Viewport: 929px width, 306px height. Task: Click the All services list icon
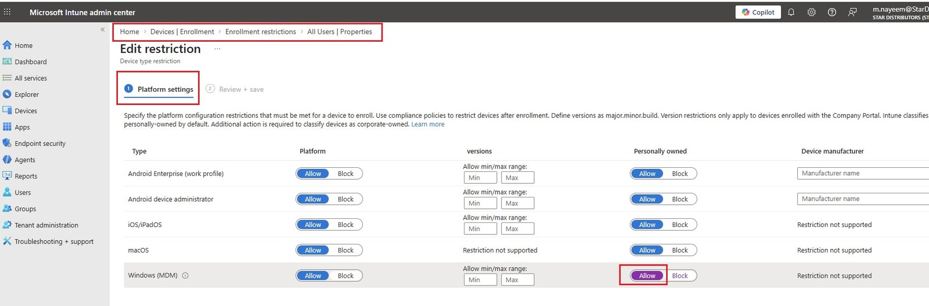(7, 78)
